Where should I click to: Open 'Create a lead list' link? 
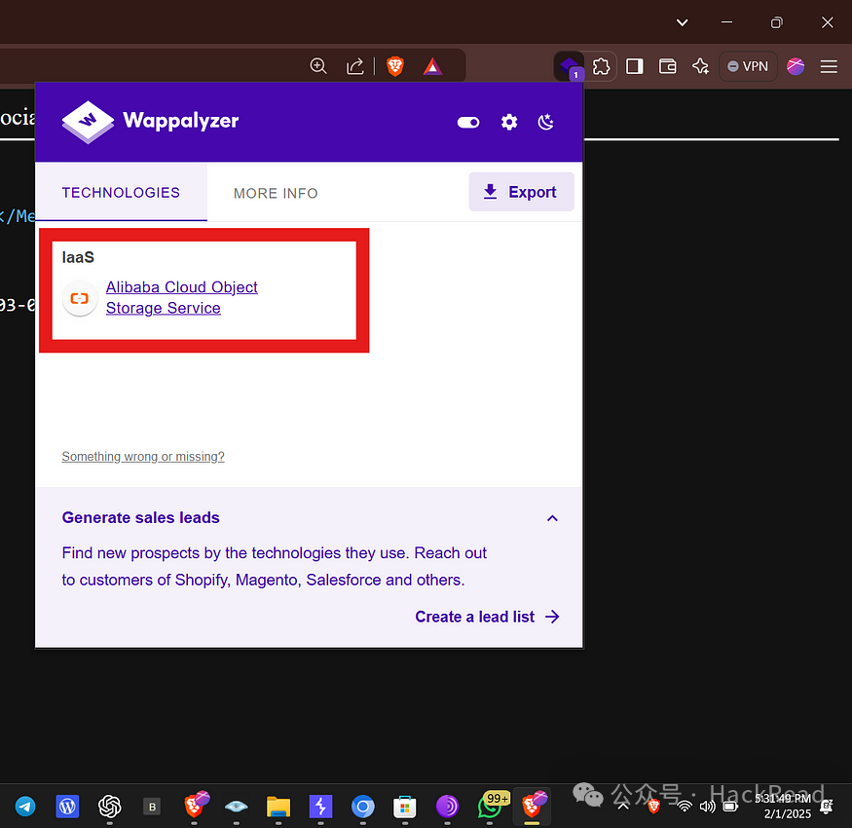[487, 617]
